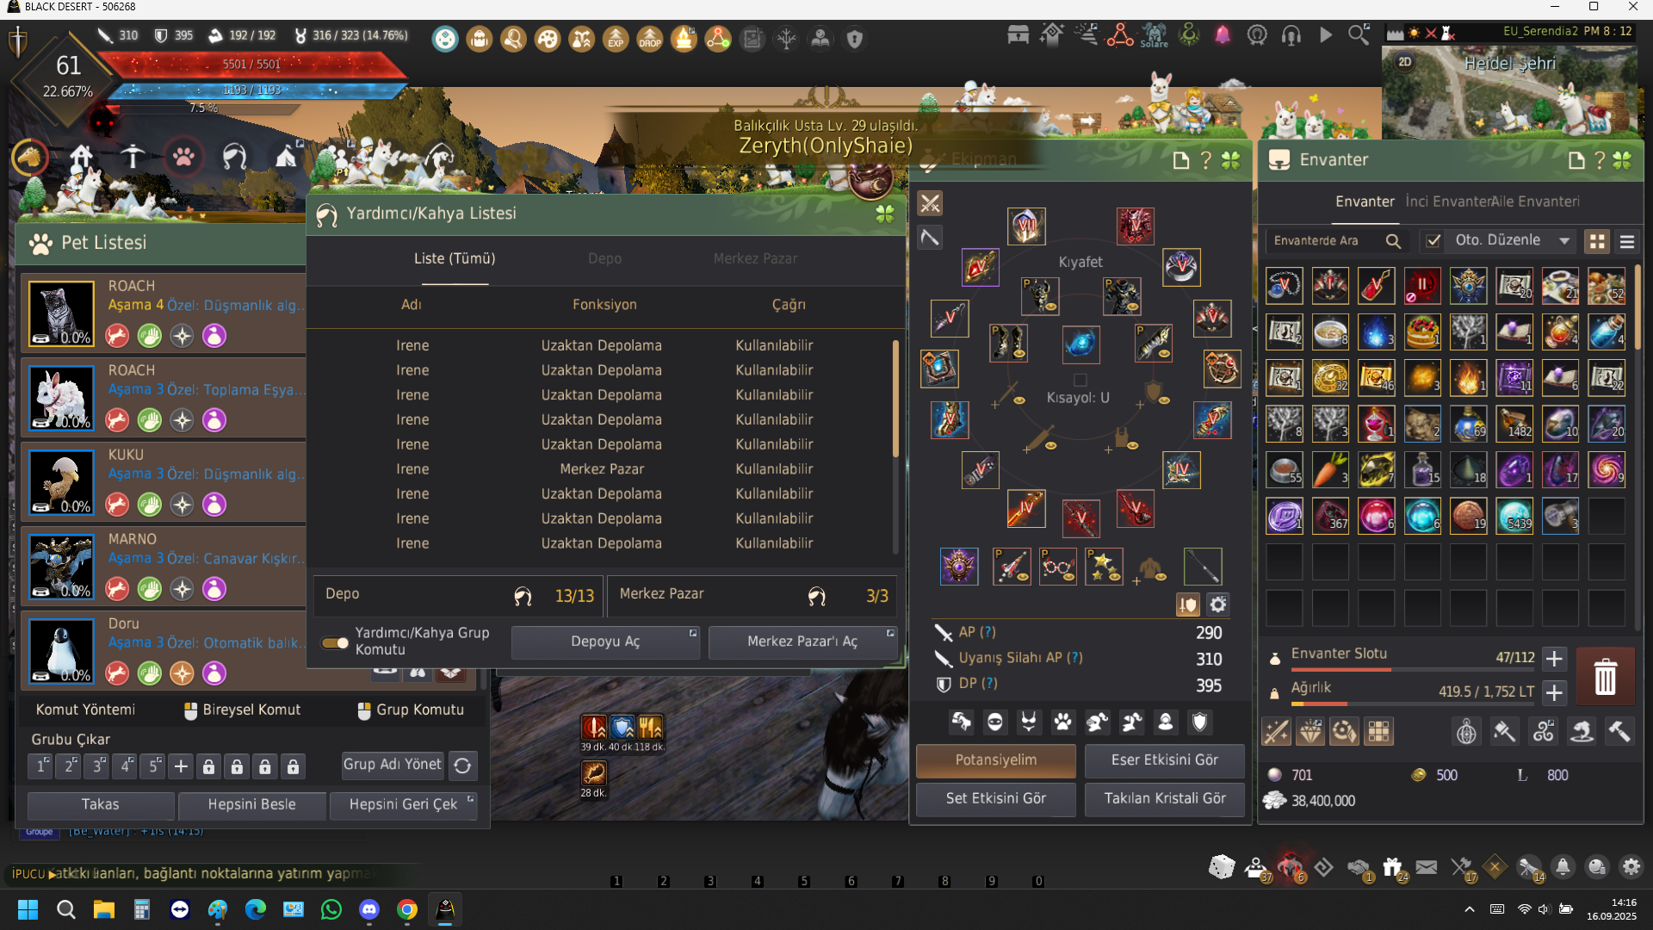Click the horse mount icon at top left

pyautogui.click(x=30, y=158)
